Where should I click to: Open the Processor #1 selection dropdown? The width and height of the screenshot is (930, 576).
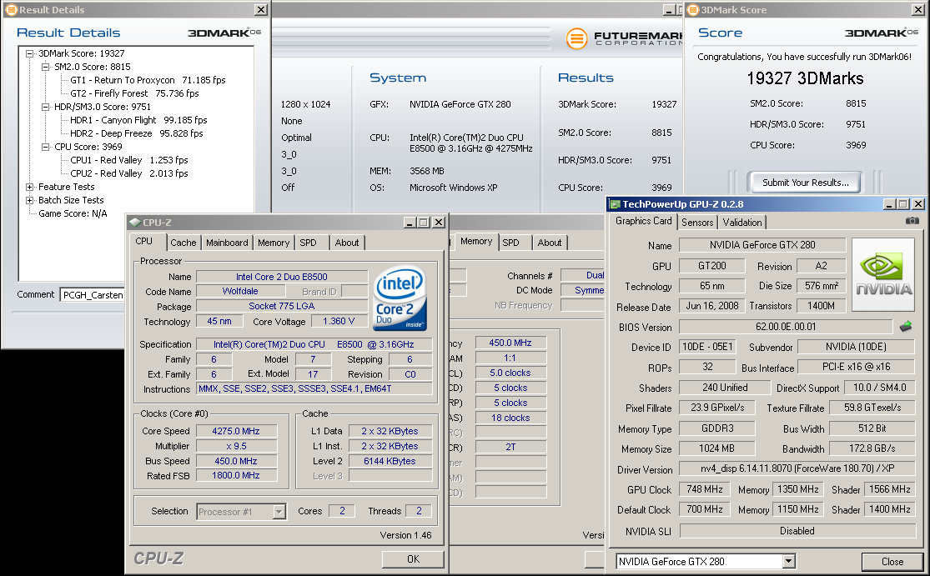point(279,512)
